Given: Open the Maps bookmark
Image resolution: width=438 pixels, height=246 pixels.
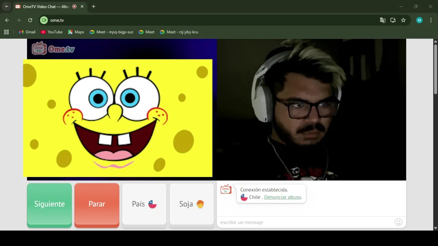Looking at the screenshot, I should click(76, 32).
